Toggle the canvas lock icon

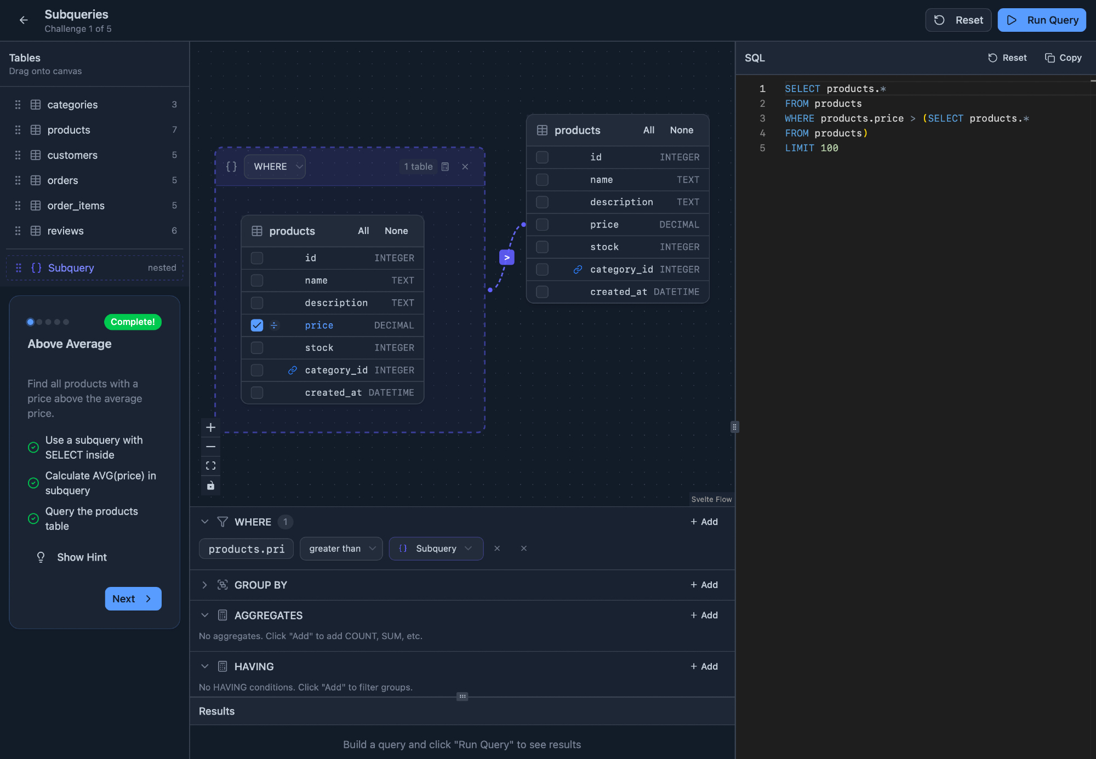point(210,486)
